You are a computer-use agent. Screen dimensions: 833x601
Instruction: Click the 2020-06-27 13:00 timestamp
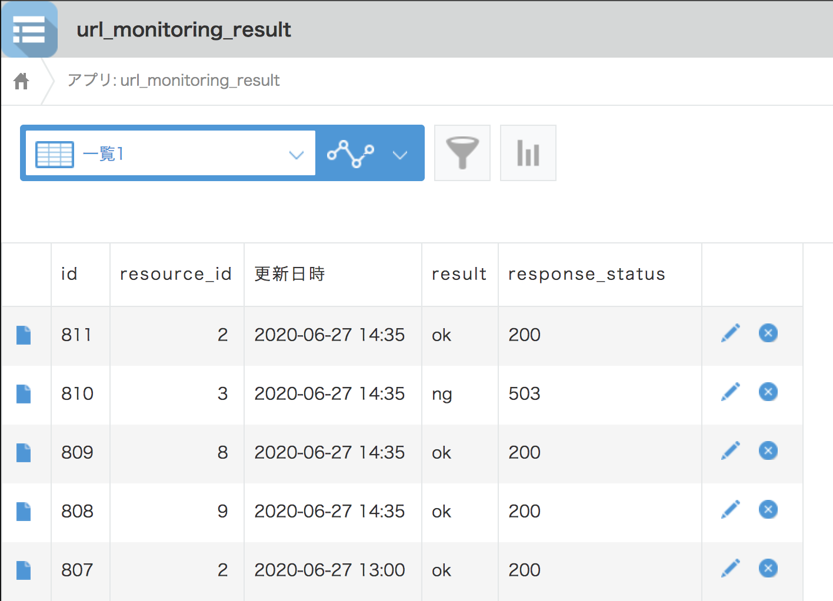point(329,570)
